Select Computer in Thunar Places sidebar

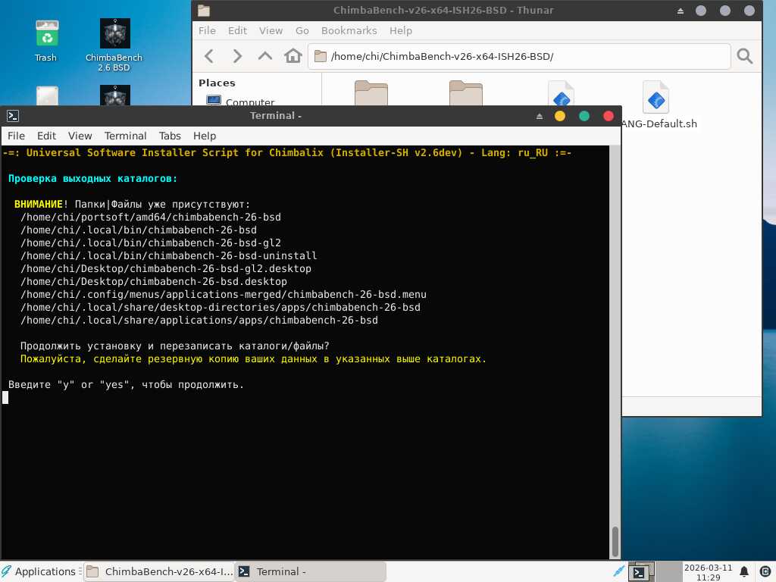point(239,101)
